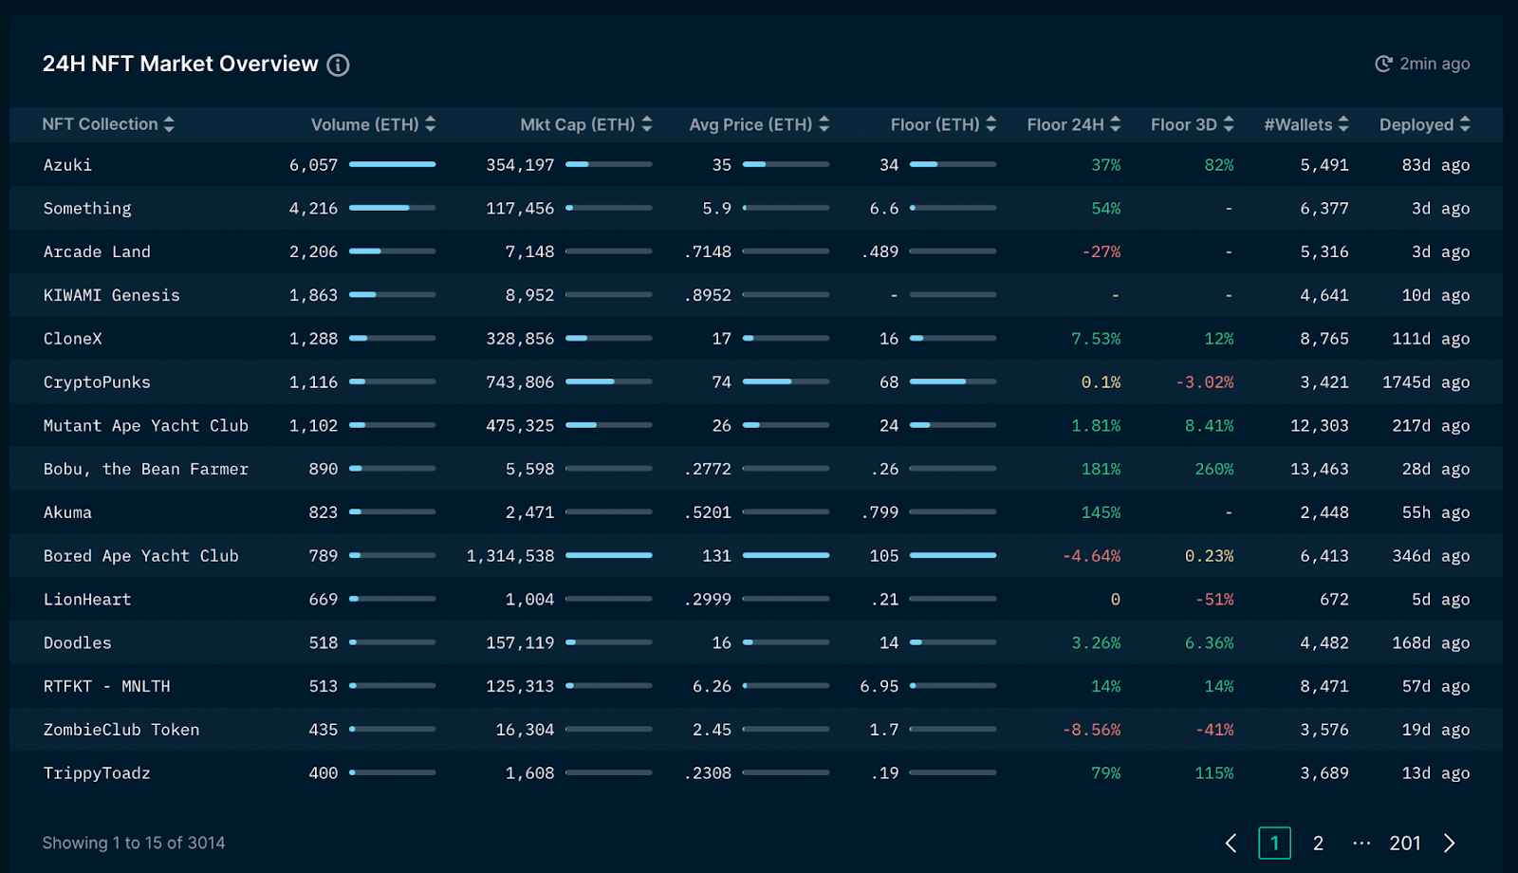Click the Floor (ETH) header label
This screenshot has width=1518, height=873.
(935, 124)
